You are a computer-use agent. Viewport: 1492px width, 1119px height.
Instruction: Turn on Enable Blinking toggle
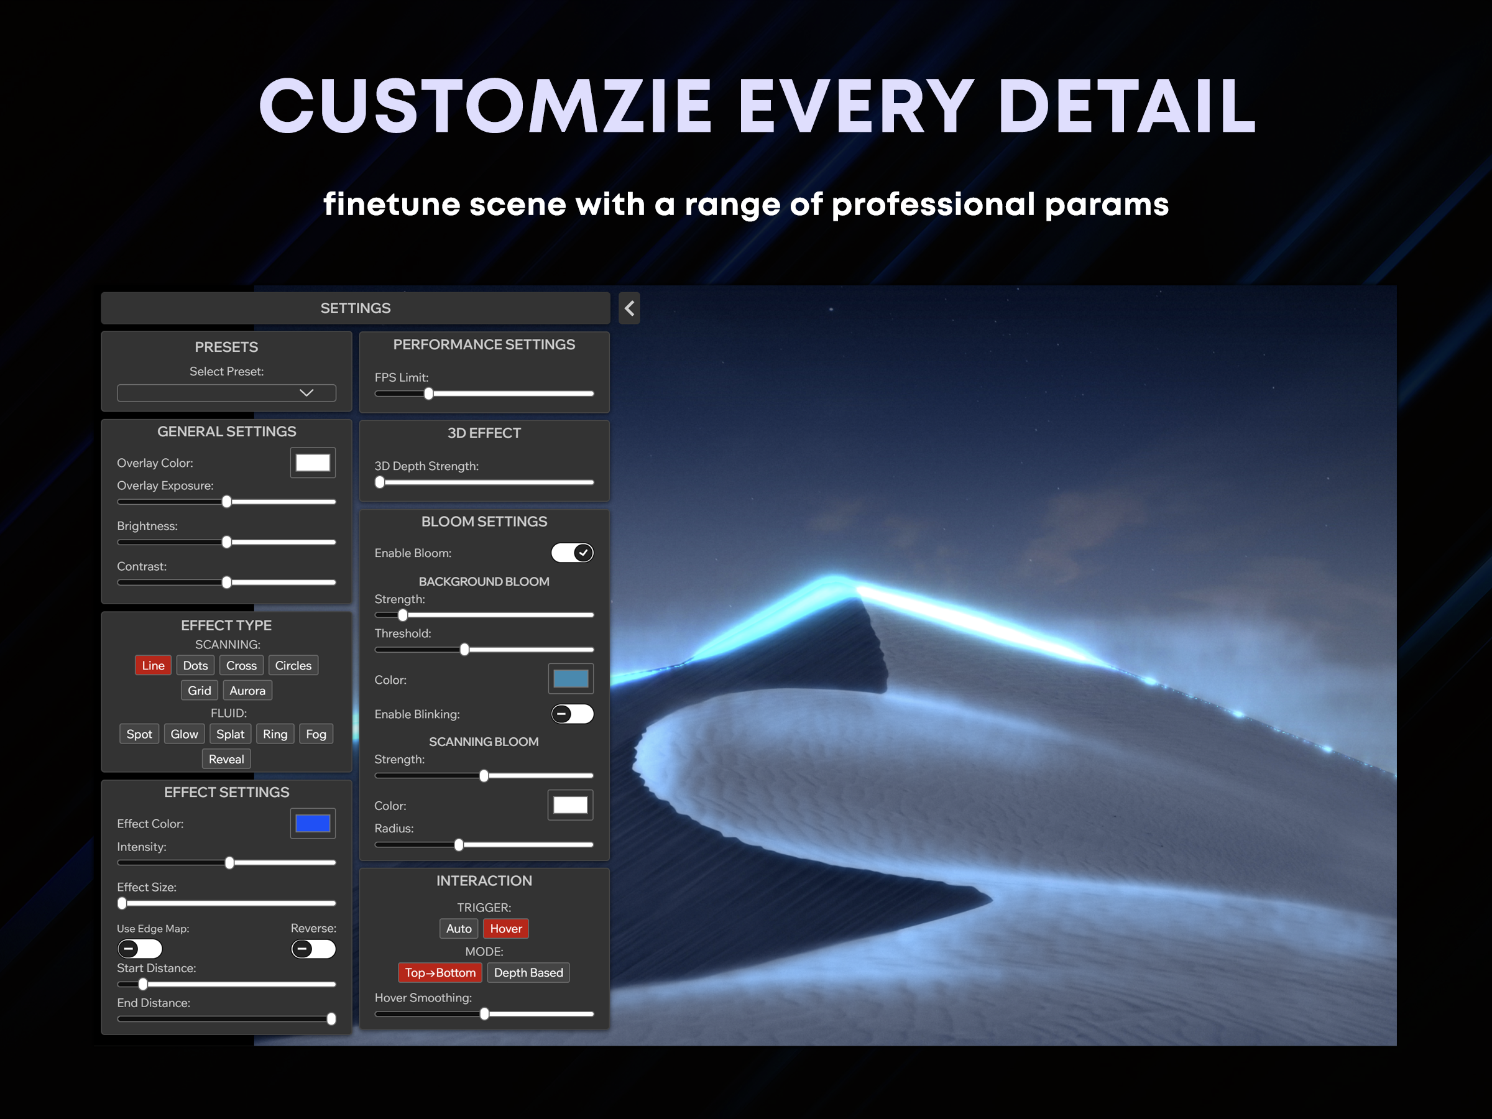[x=572, y=714]
